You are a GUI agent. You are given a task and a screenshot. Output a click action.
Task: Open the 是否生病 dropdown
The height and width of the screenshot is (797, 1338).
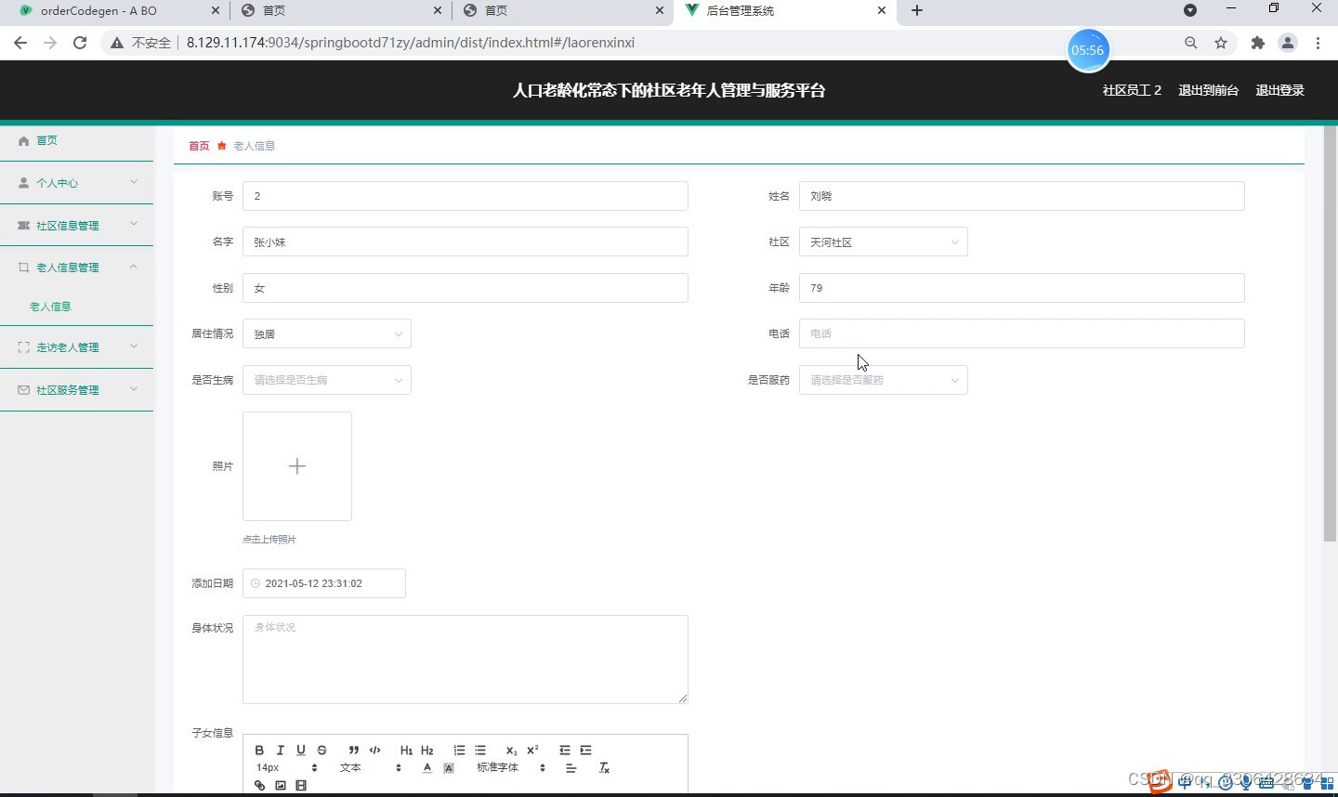point(327,380)
